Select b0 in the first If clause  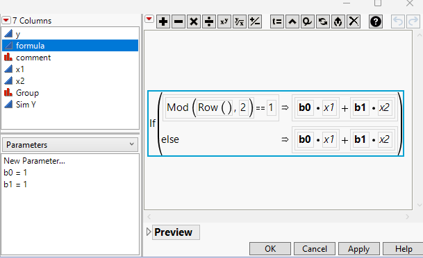click(x=305, y=108)
